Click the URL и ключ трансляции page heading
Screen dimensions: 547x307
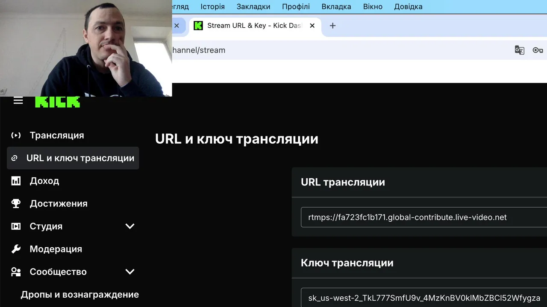click(x=237, y=139)
